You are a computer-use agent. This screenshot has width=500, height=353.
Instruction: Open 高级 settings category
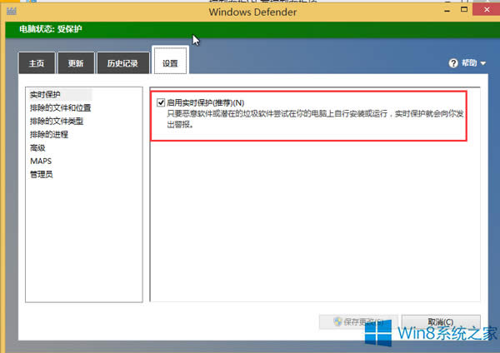point(37,148)
